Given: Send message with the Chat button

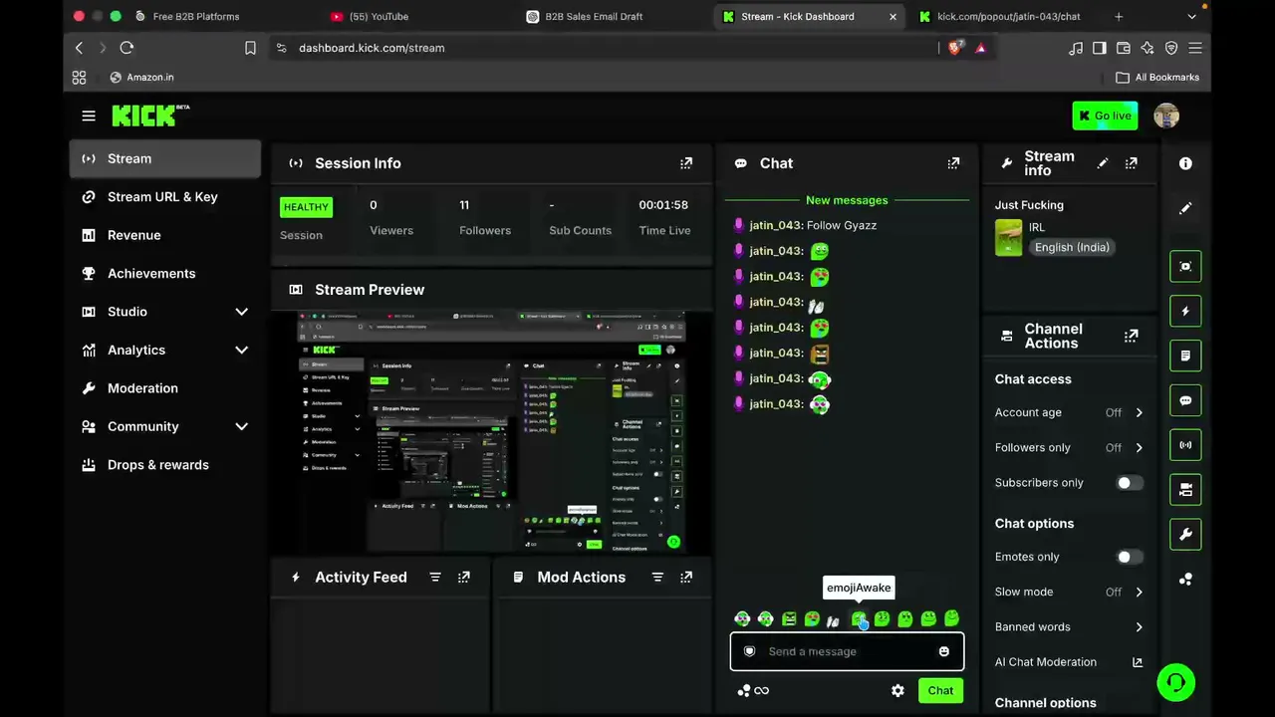Looking at the screenshot, I should point(940,691).
